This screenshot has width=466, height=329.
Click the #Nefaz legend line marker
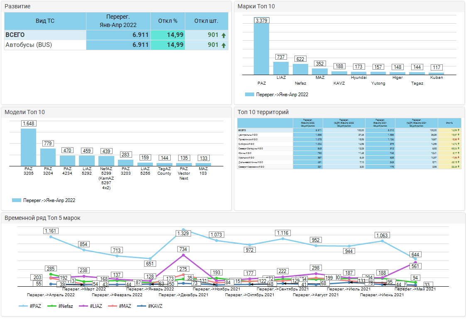point(53,306)
